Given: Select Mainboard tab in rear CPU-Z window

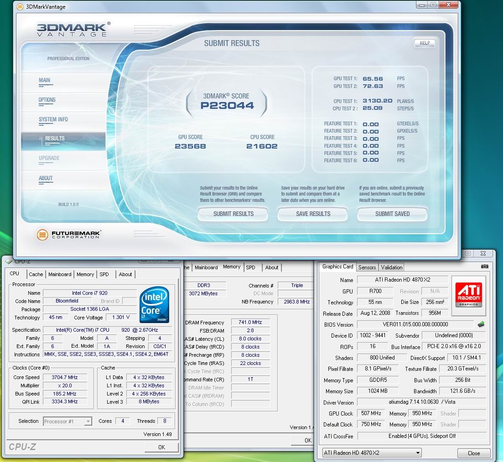Looking at the screenshot, I should (206, 267).
